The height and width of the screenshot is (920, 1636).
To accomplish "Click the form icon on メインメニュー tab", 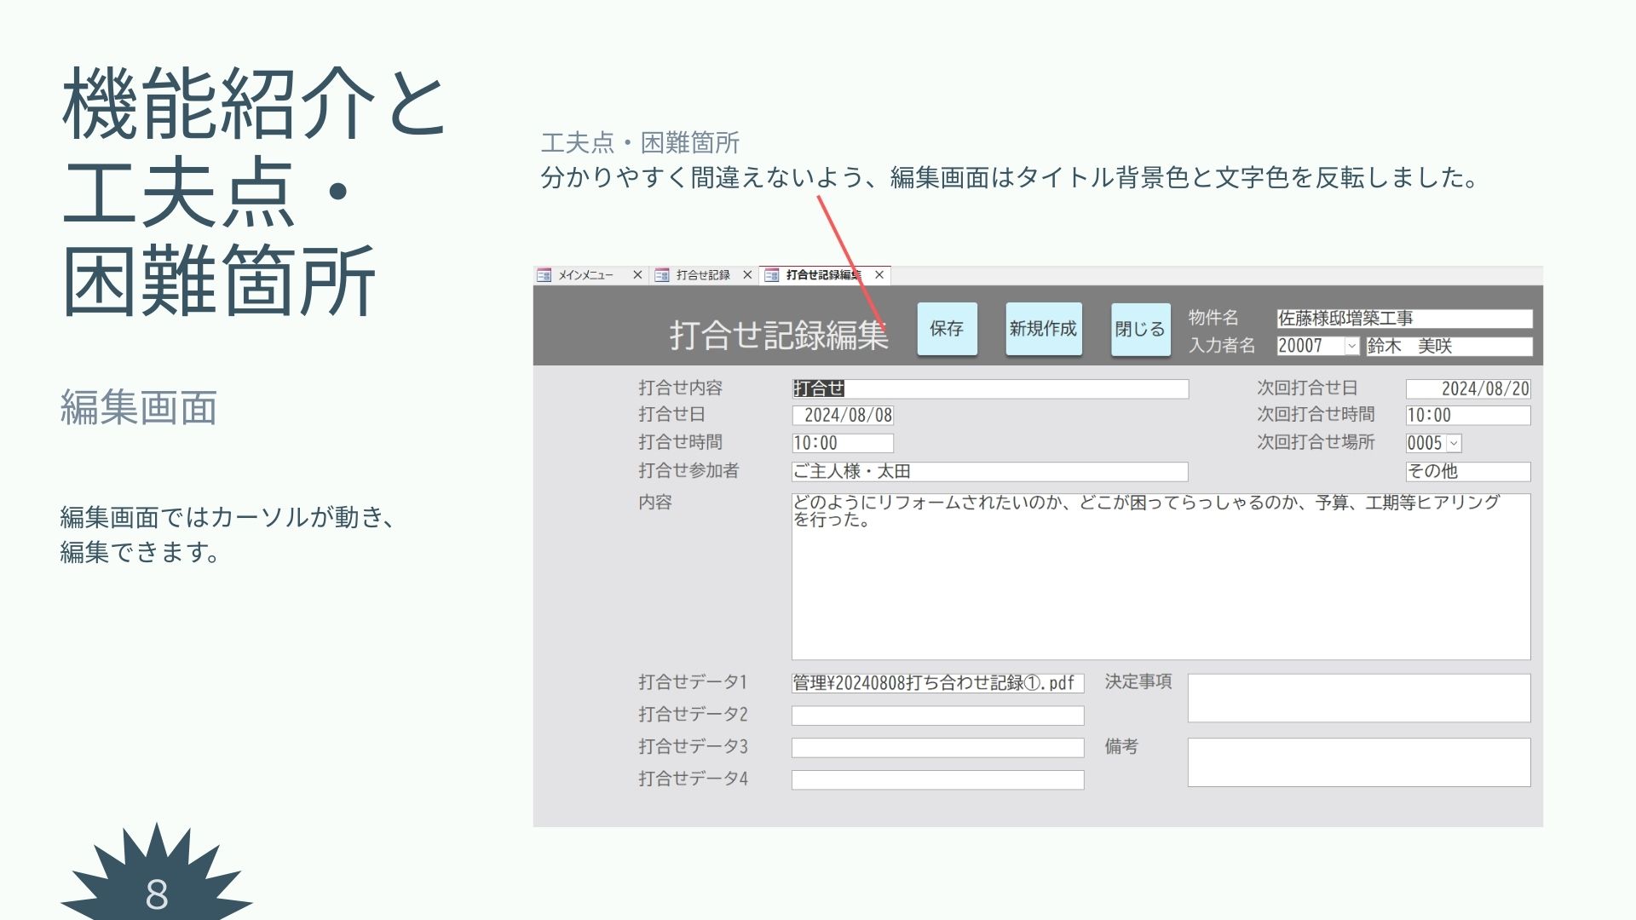I will [544, 275].
